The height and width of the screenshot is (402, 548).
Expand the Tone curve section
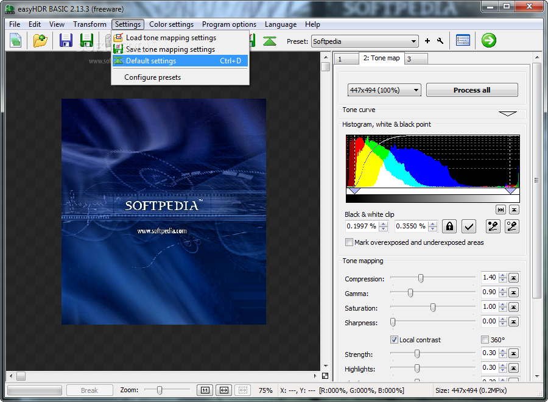point(507,114)
